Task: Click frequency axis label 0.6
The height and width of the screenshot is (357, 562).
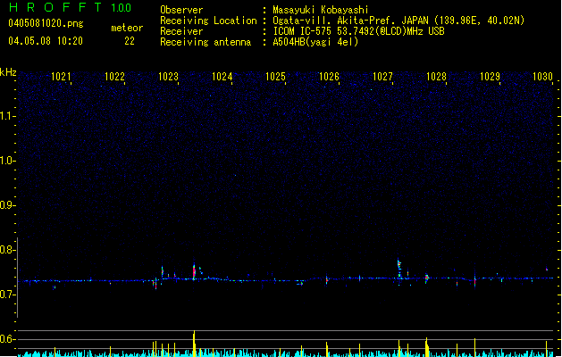Action: click(x=8, y=339)
